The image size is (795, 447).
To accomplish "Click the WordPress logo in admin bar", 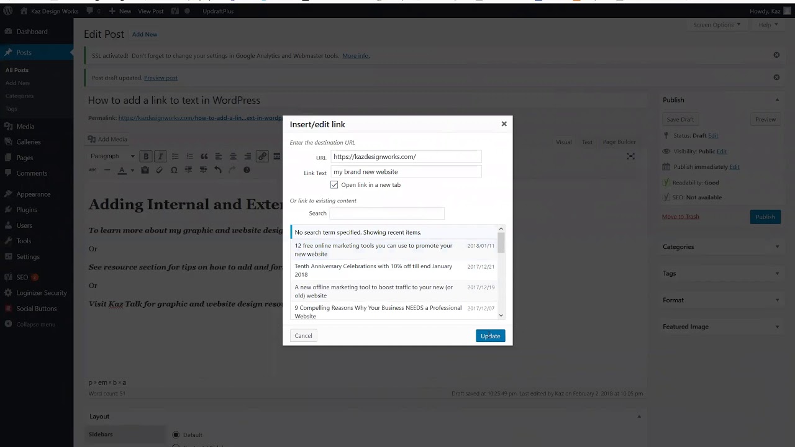I will pyautogui.click(x=7, y=11).
